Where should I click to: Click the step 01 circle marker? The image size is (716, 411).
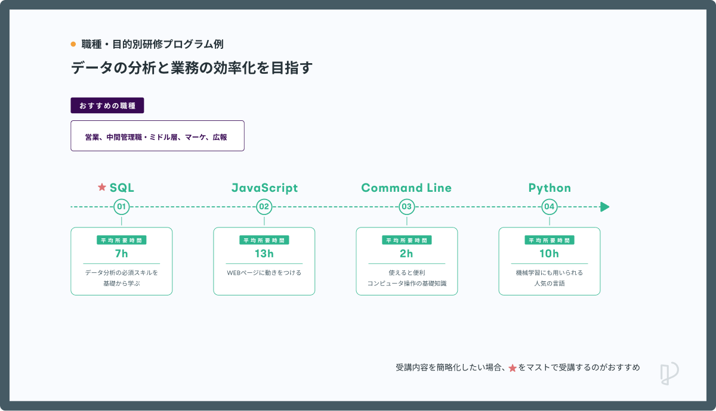[122, 207]
